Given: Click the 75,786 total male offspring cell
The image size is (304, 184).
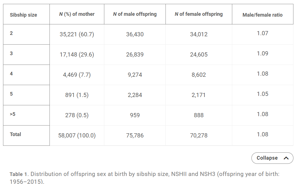Looking at the screenshot, I should pos(135,136).
